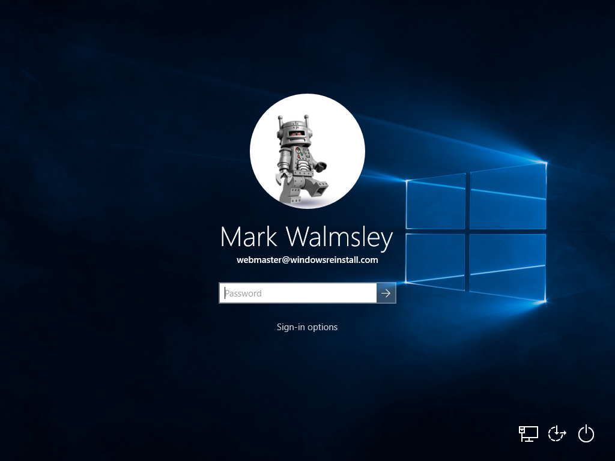Open Sign-in options link
This screenshot has width=615, height=461.
click(307, 327)
